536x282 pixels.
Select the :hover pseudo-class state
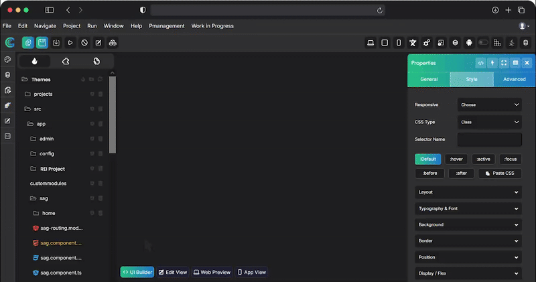click(x=456, y=159)
